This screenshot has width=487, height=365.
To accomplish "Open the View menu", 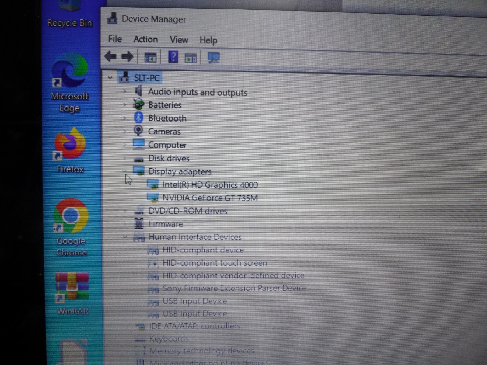I will (179, 40).
